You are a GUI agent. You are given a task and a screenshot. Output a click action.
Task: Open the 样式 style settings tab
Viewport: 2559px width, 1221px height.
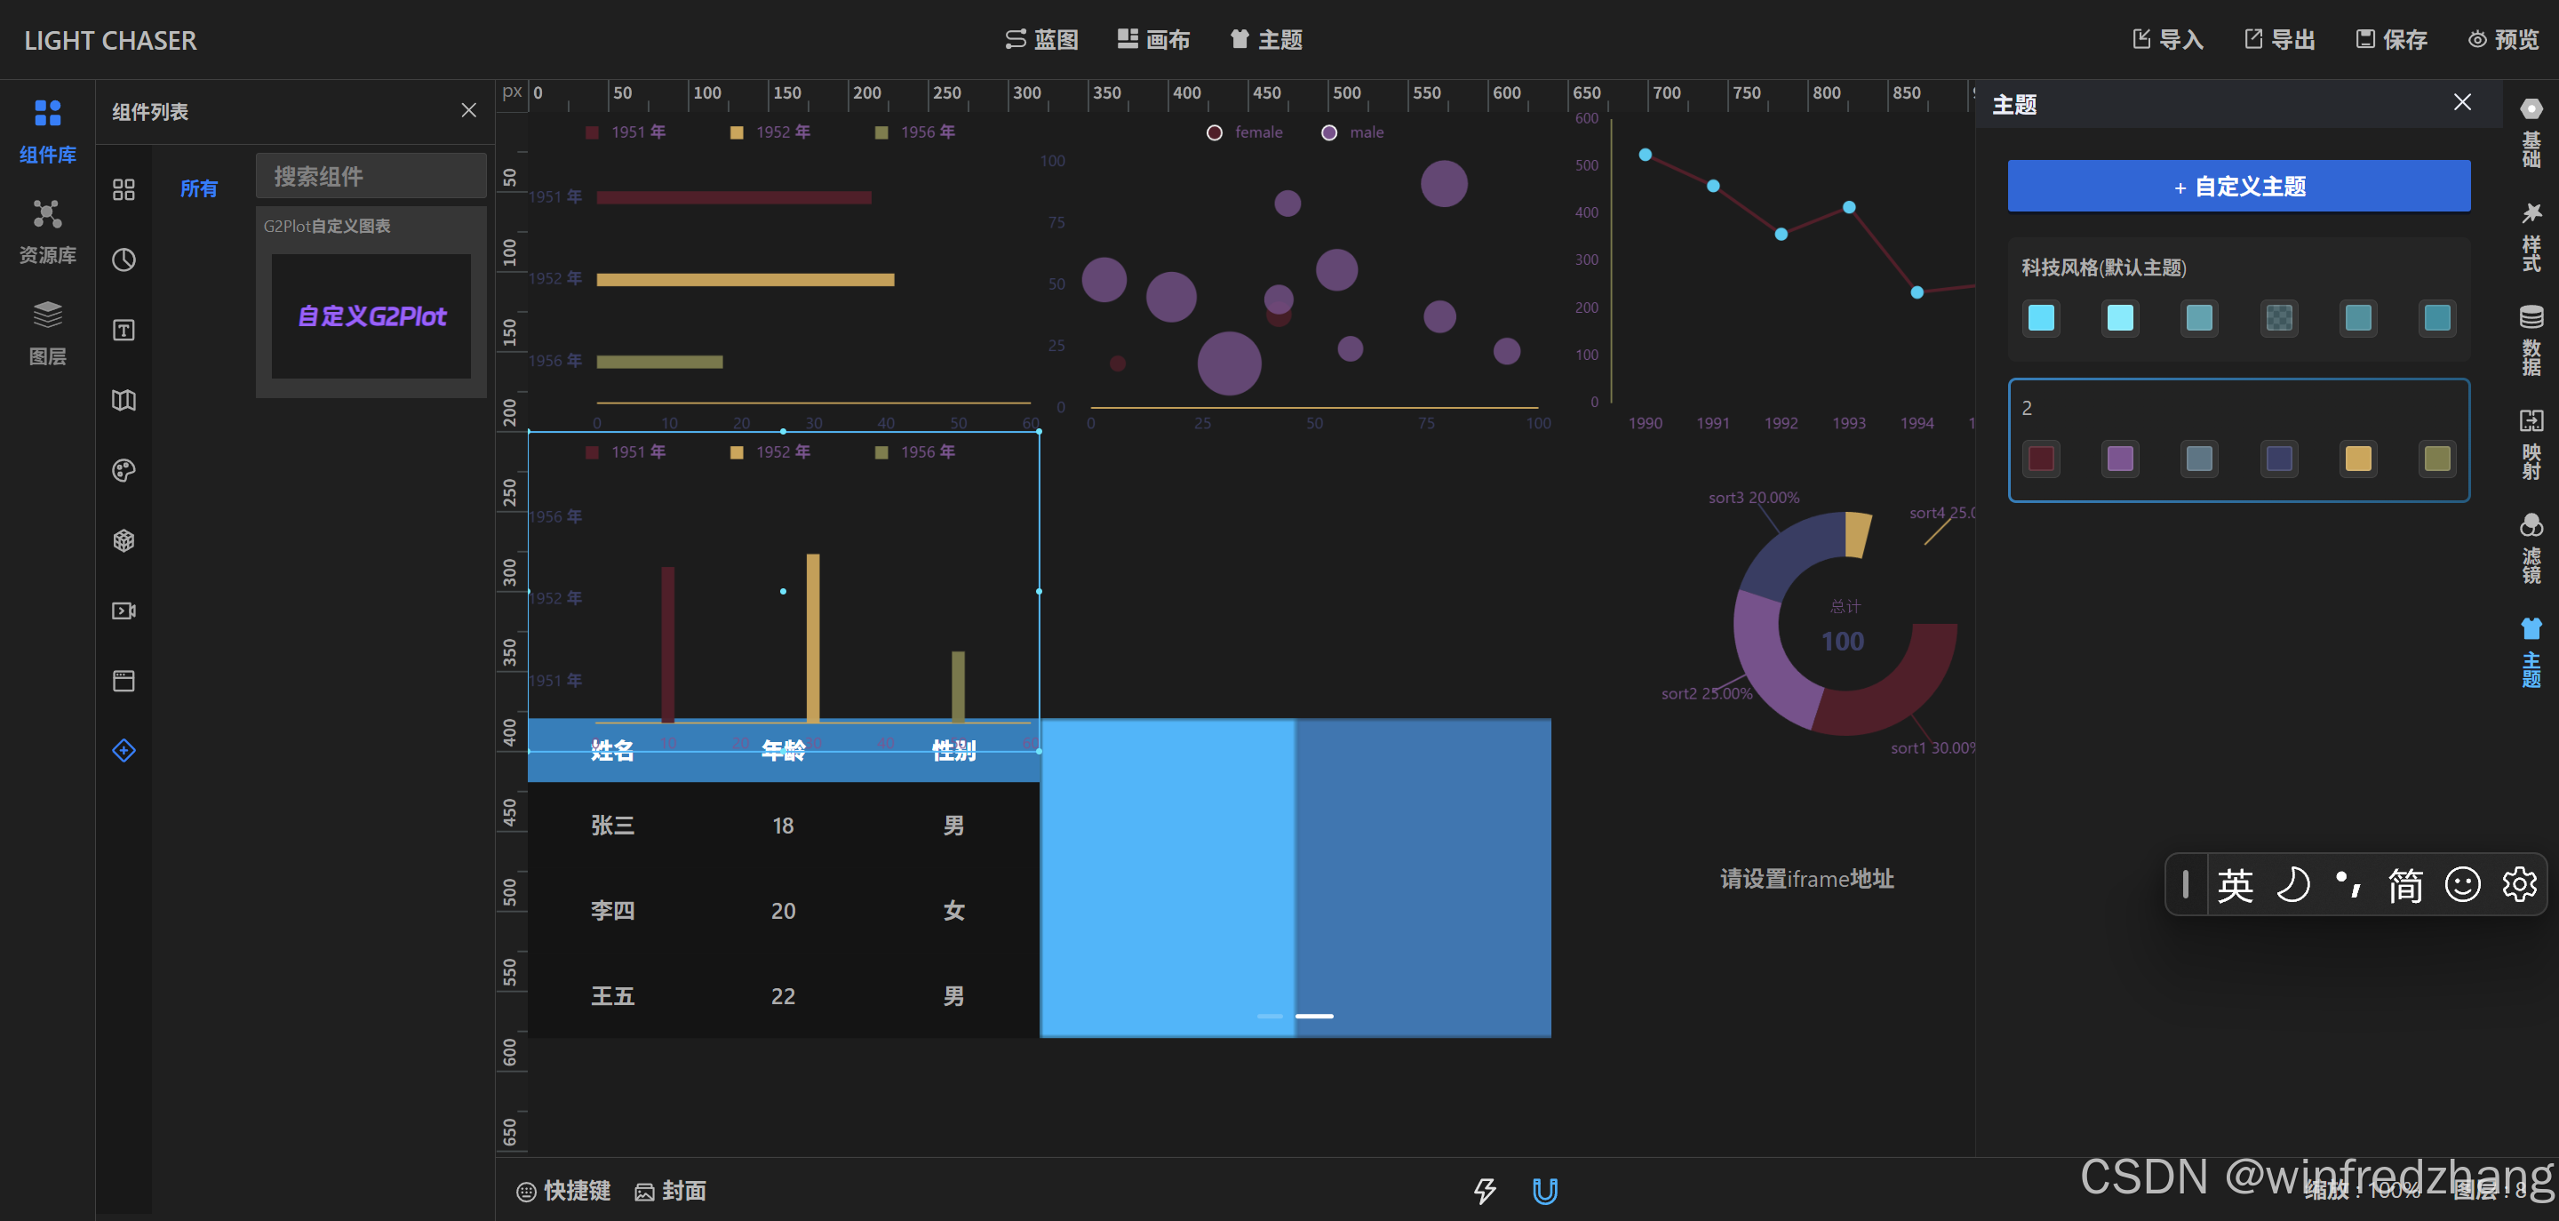(2531, 236)
